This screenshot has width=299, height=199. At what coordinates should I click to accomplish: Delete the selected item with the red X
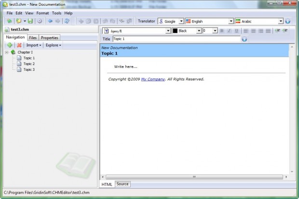[x=19, y=45]
